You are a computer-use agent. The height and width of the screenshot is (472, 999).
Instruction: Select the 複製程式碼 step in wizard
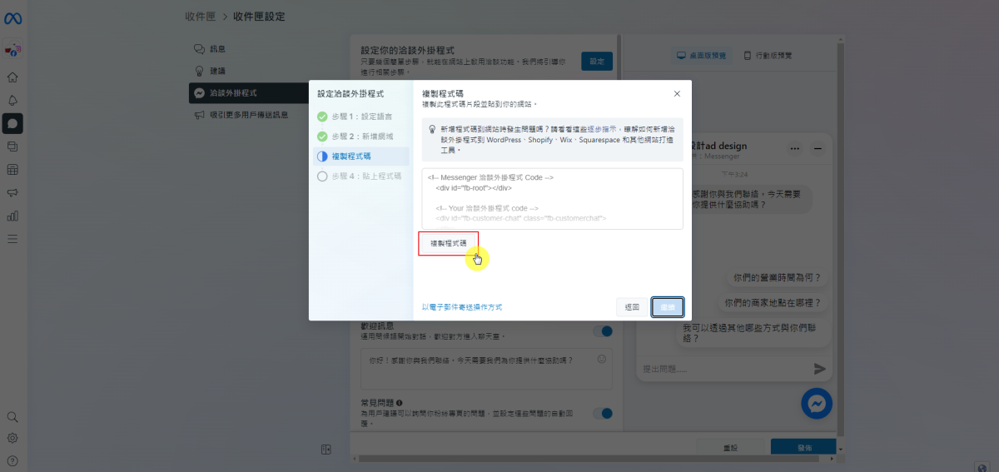tap(360, 156)
